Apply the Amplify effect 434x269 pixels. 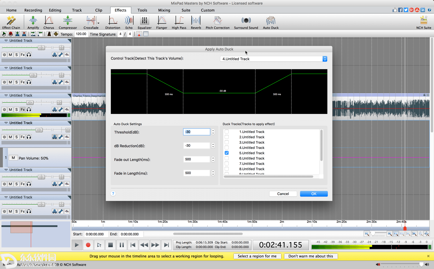(33, 22)
